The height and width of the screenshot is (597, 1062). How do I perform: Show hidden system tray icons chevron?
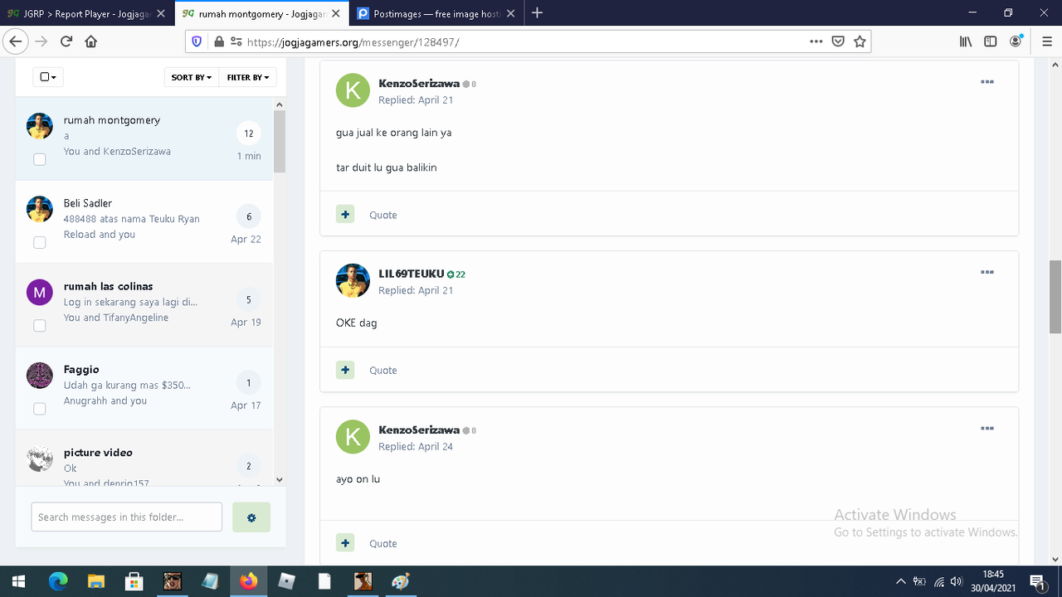click(x=901, y=581)
